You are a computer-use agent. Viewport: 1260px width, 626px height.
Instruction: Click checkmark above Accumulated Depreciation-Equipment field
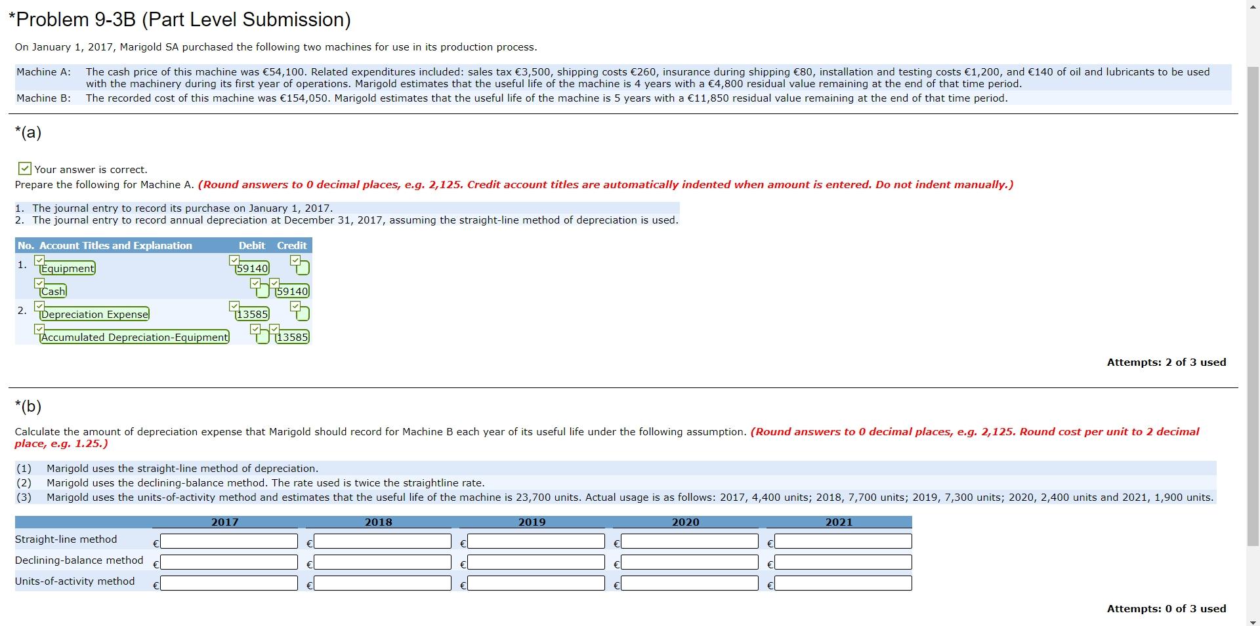pos(39,328)
